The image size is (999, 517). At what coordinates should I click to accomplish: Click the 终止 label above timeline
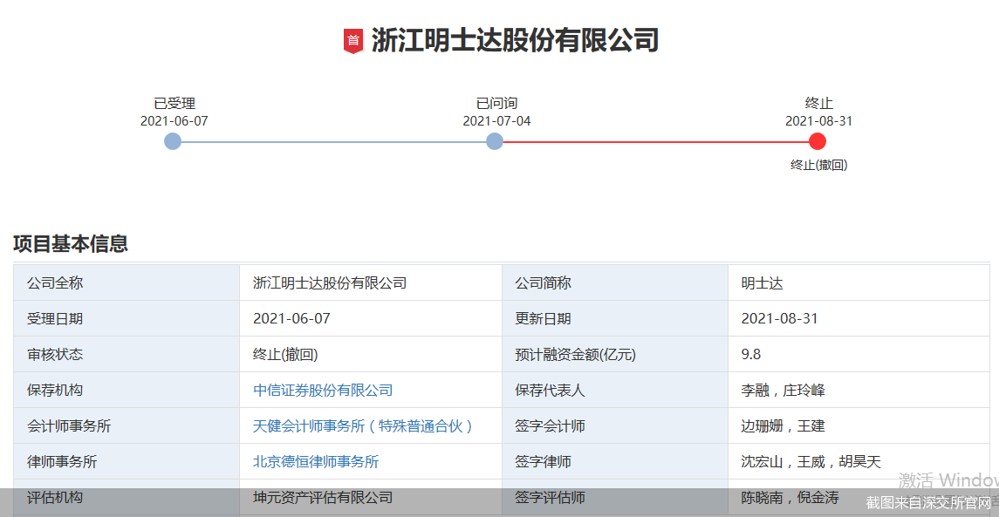[x=819, y=103]
